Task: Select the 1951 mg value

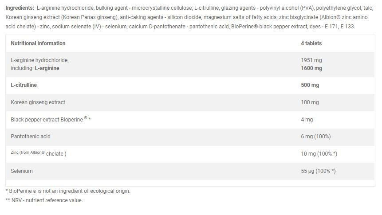Action: (x=311, y=60)
